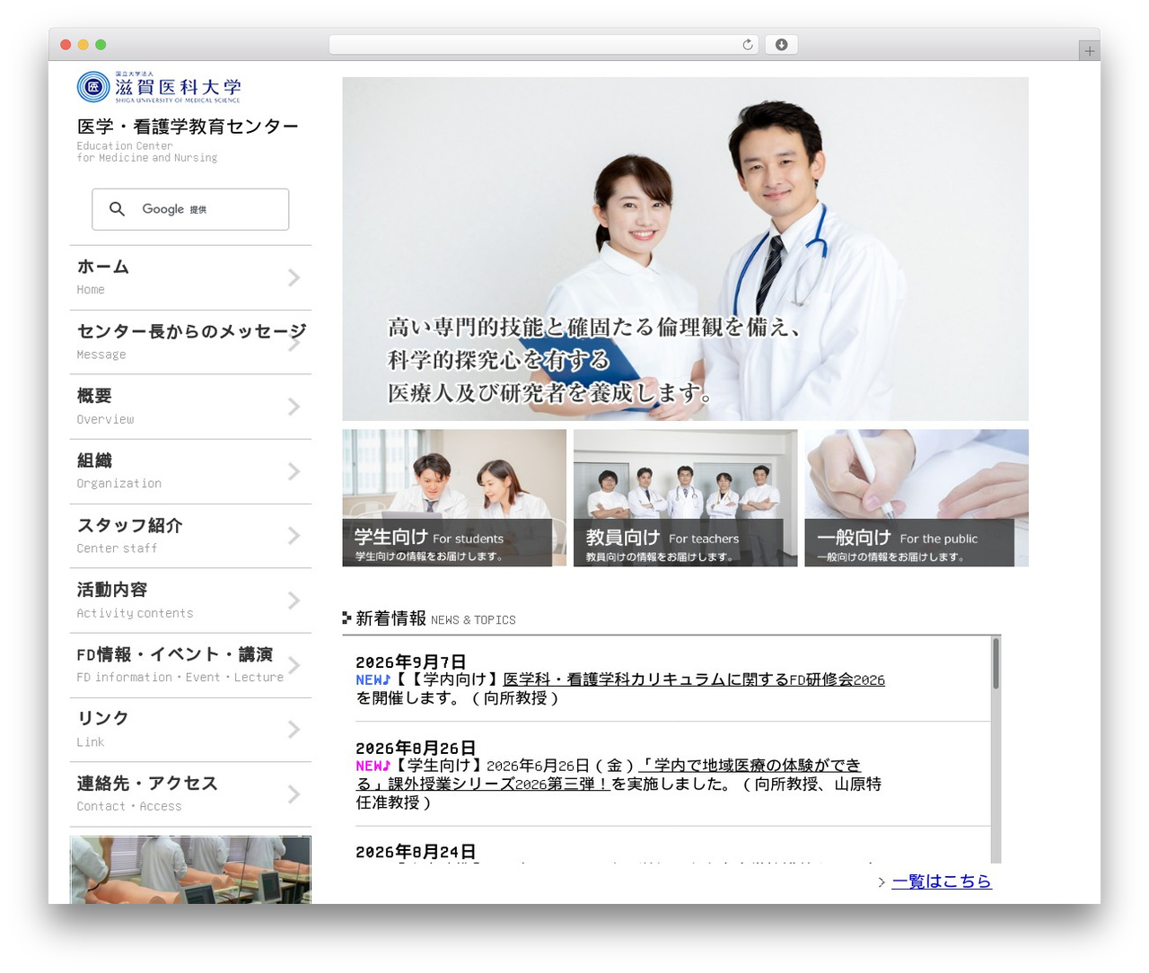
Task: Click the 一覧はこちら link
Action: (x=942, y=881)
